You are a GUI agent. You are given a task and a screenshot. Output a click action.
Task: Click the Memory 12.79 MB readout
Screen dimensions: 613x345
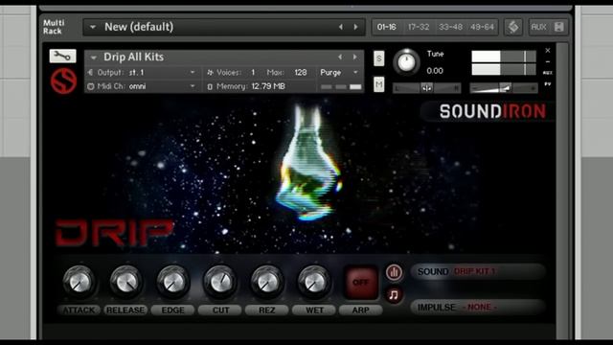[x=268, y=86]
